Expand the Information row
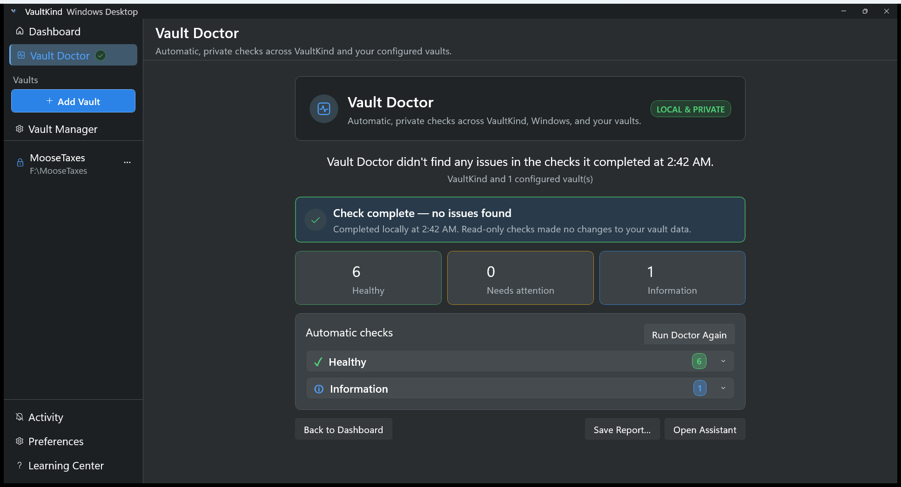 click(x=520, y=388)
